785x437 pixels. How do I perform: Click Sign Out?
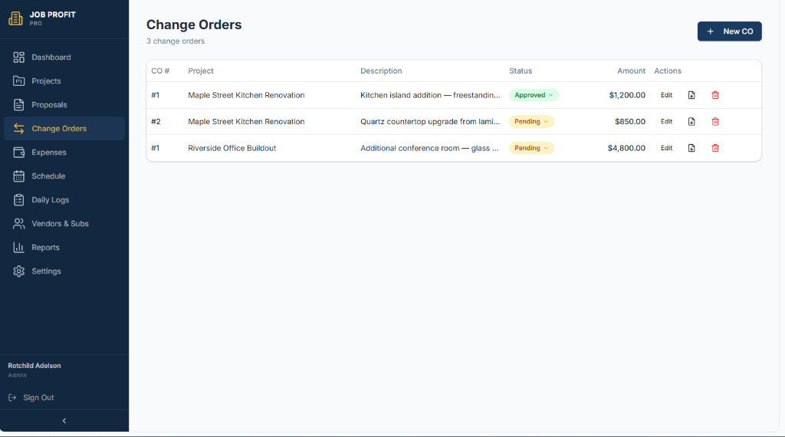38,397
